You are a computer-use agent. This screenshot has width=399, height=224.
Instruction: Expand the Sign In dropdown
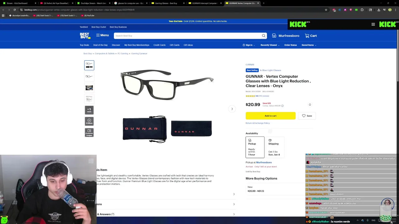click(x=249, y=45)
